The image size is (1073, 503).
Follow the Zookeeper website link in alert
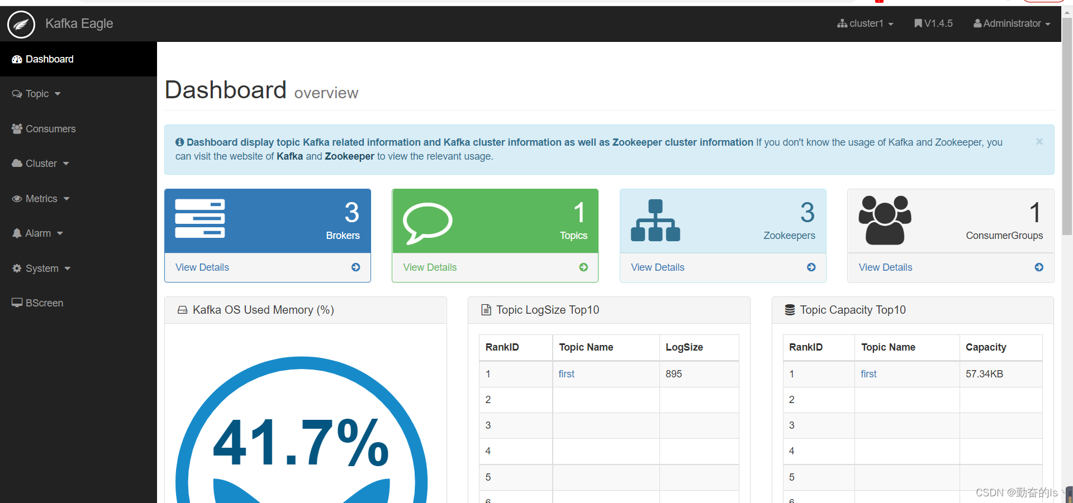pos(349,156)
